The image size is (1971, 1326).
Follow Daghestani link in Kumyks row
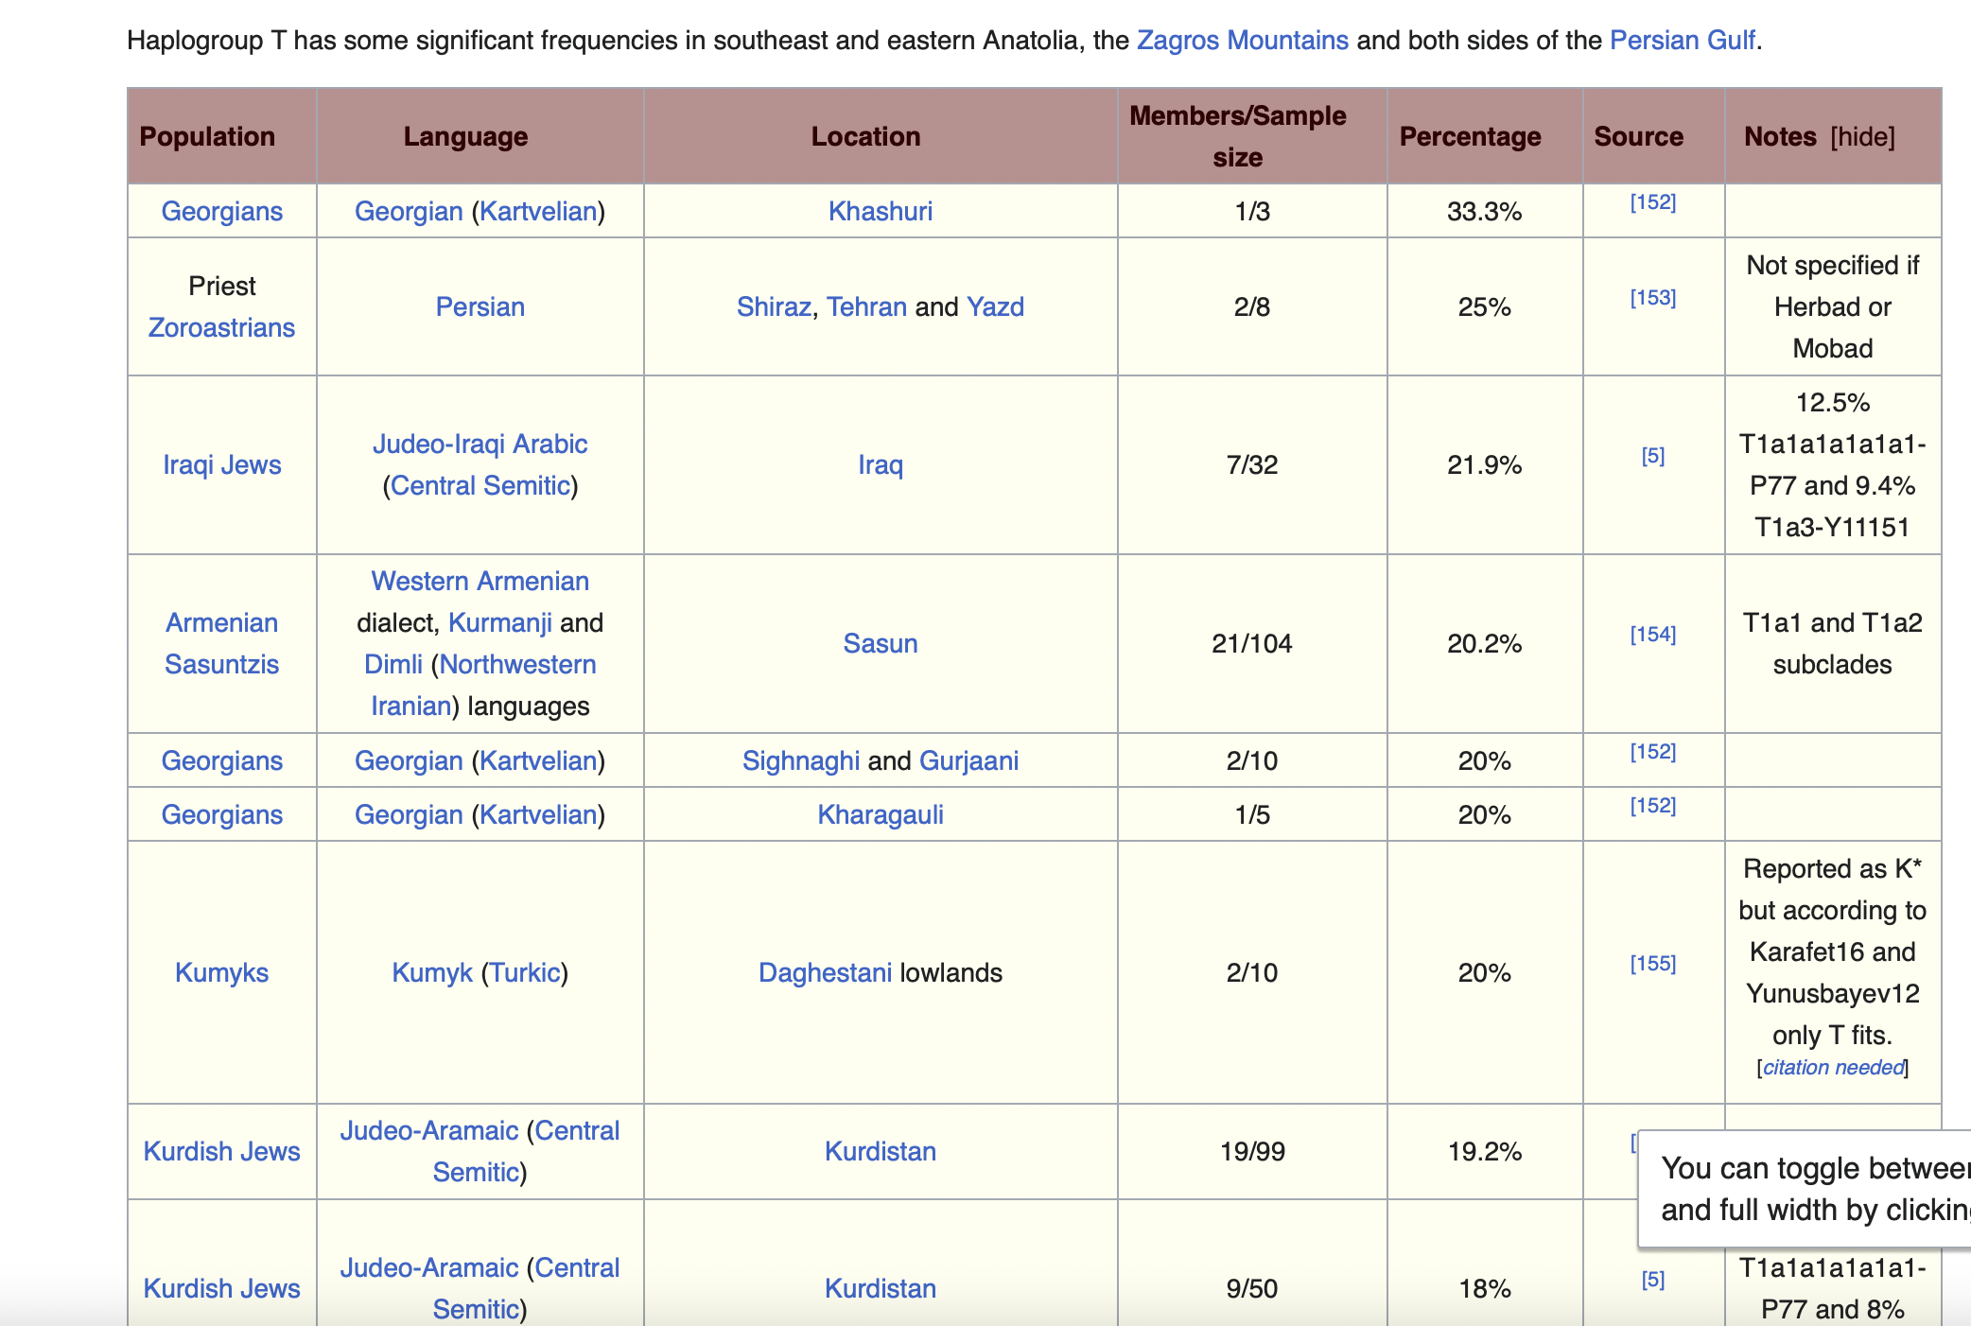pyautogui.click(x=825, y=972)
